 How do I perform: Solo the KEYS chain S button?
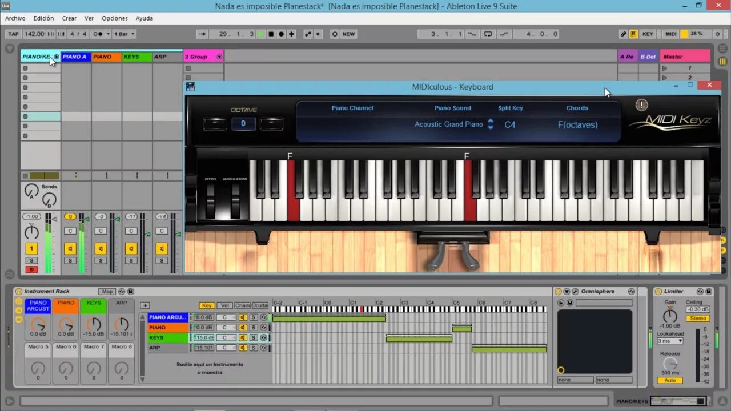coord(253,337)
